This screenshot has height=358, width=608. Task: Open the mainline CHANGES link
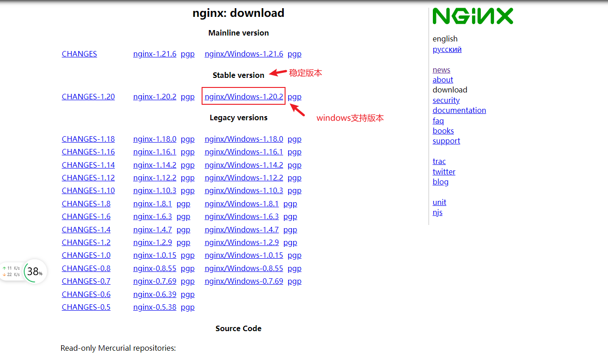(79, 54)
